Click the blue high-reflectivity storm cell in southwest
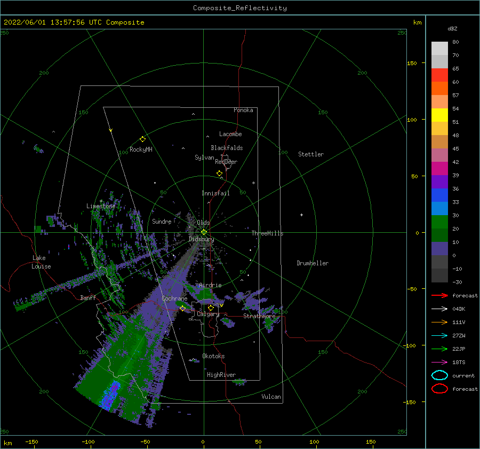480x449 pixels. (110, 396)
